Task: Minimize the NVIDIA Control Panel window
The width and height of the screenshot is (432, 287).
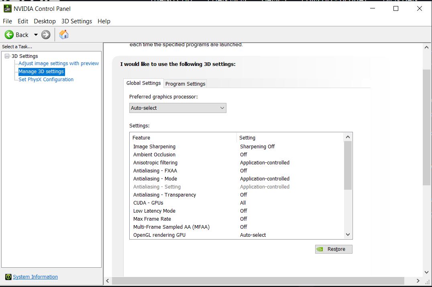Action: click(x=373, y=8)
